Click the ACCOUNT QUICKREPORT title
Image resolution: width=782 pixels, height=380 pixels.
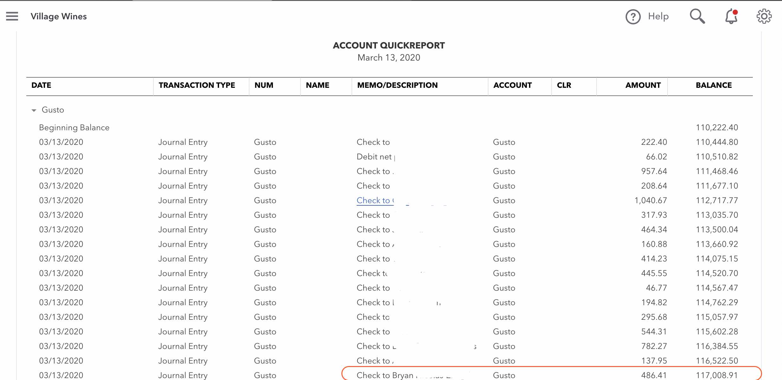pos(389,45)
